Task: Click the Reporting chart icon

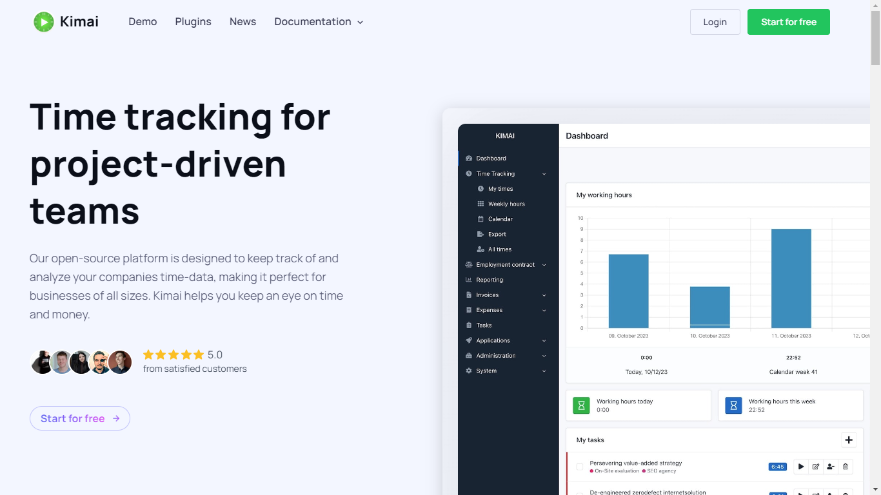Action: (x=469, y=280)
